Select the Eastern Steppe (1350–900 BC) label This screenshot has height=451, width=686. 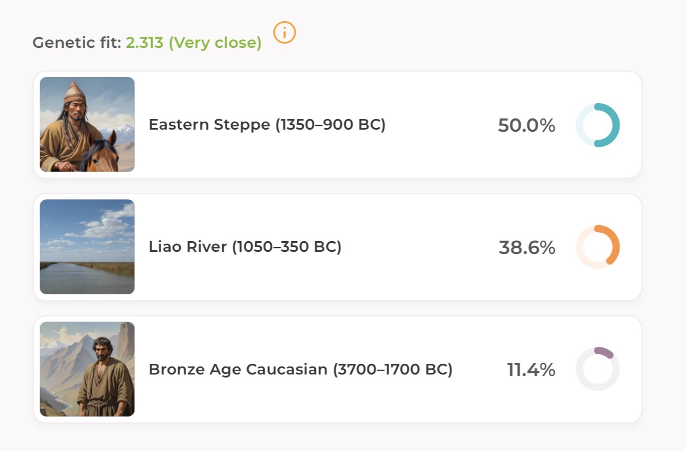tap(267, 125)
